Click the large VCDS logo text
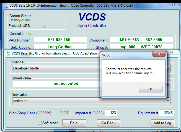This screenshot has height=132, width=181. (x=92, y=17)
